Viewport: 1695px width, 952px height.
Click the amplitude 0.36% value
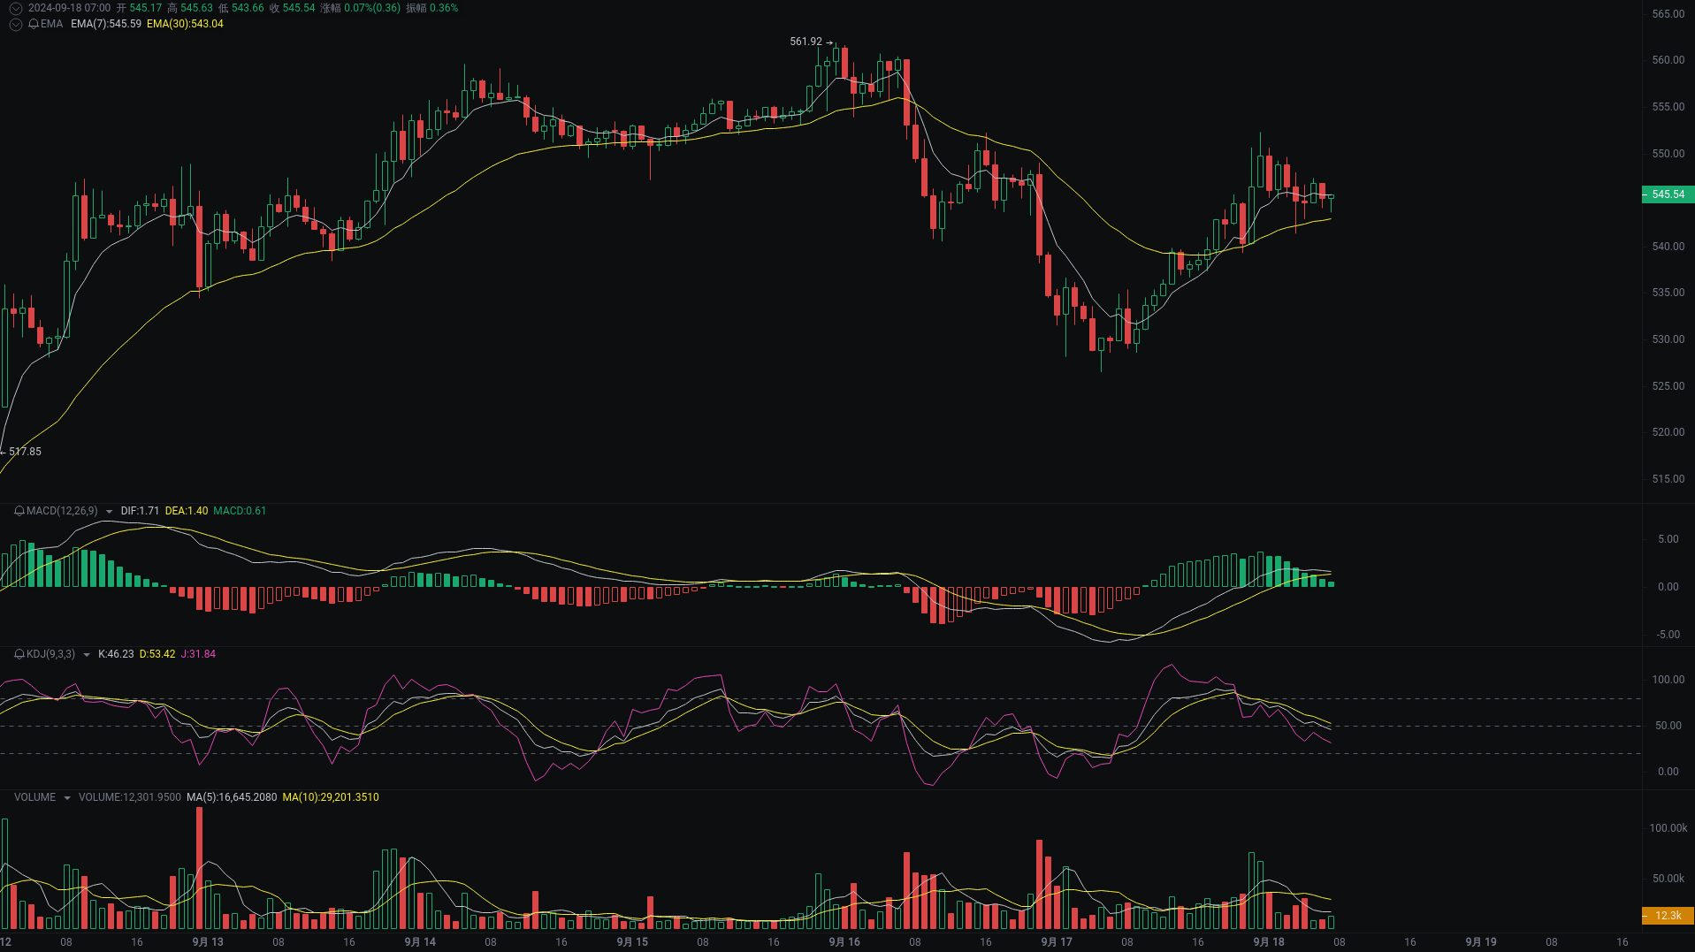(444, 8)
